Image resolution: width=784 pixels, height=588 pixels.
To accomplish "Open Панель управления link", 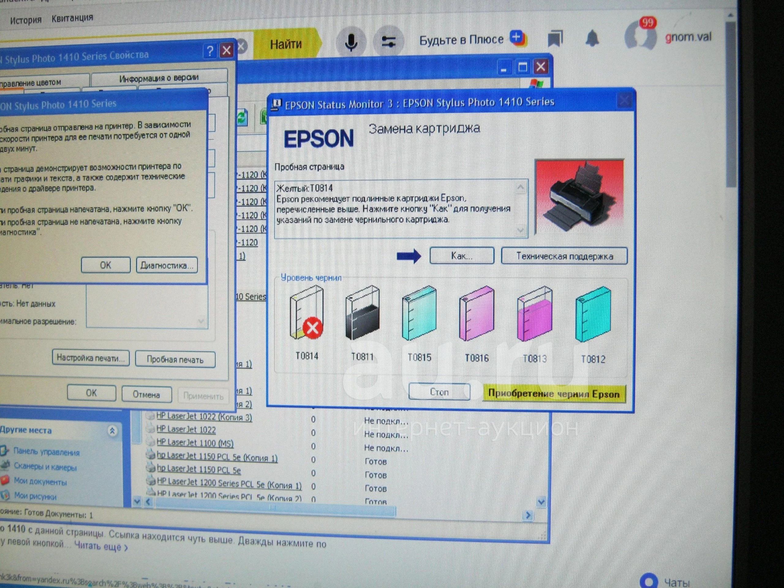I will [46, 452].
